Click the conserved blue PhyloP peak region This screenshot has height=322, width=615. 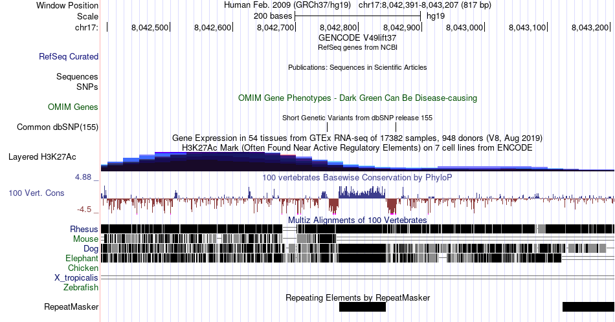click(362, 192)
